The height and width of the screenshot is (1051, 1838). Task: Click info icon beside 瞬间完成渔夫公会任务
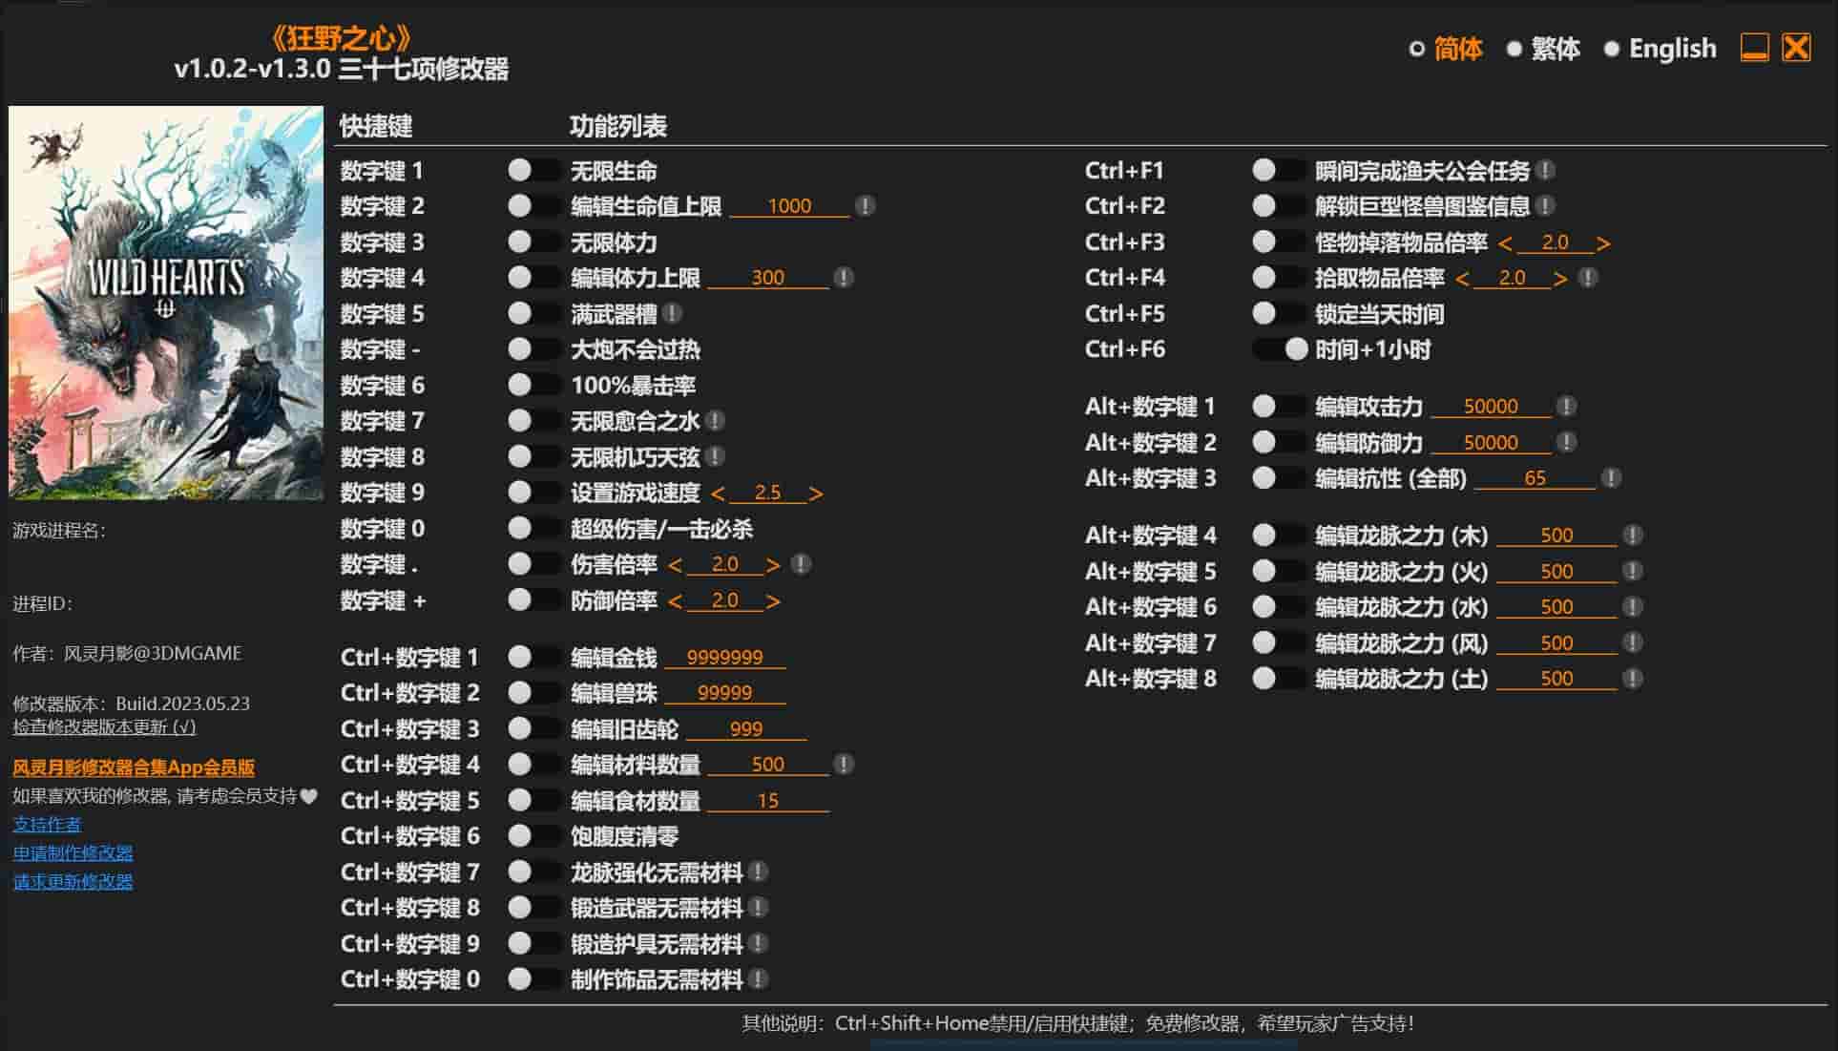coord(1546,171)
